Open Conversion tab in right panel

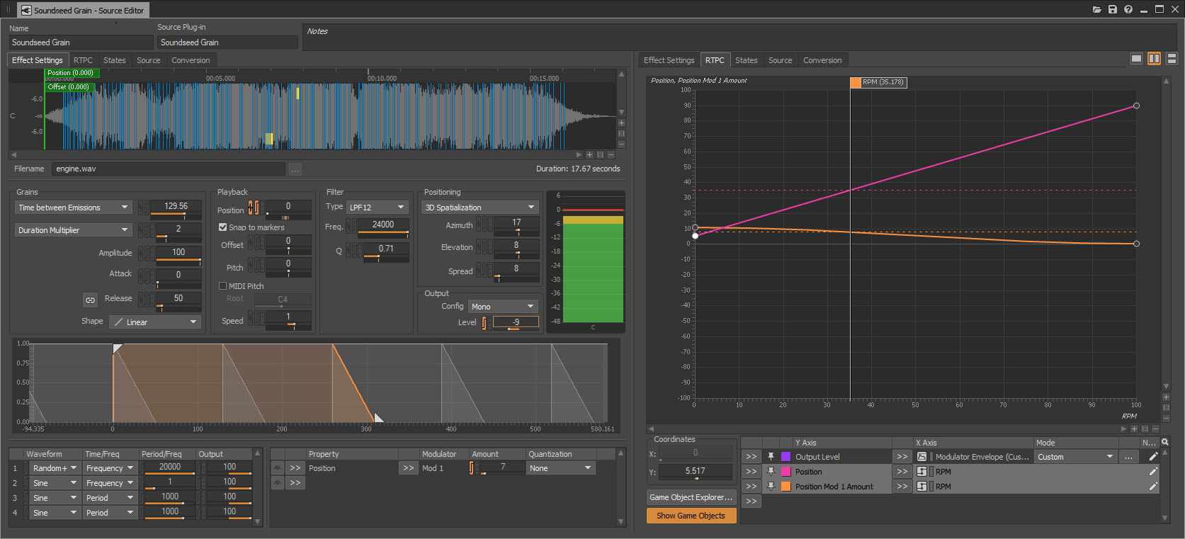tap(822, 60)
